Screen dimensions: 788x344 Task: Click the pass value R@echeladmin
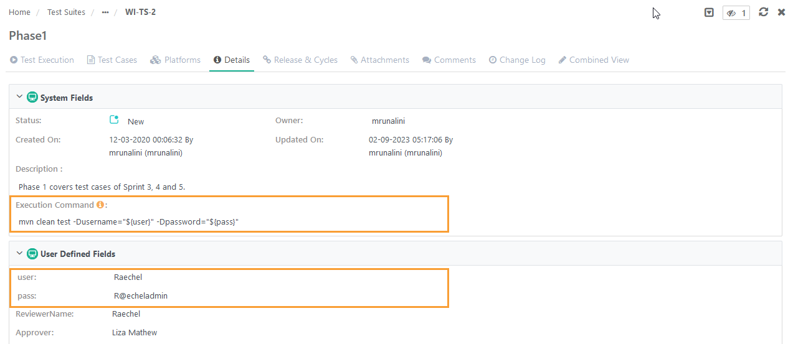click(141, 296)
